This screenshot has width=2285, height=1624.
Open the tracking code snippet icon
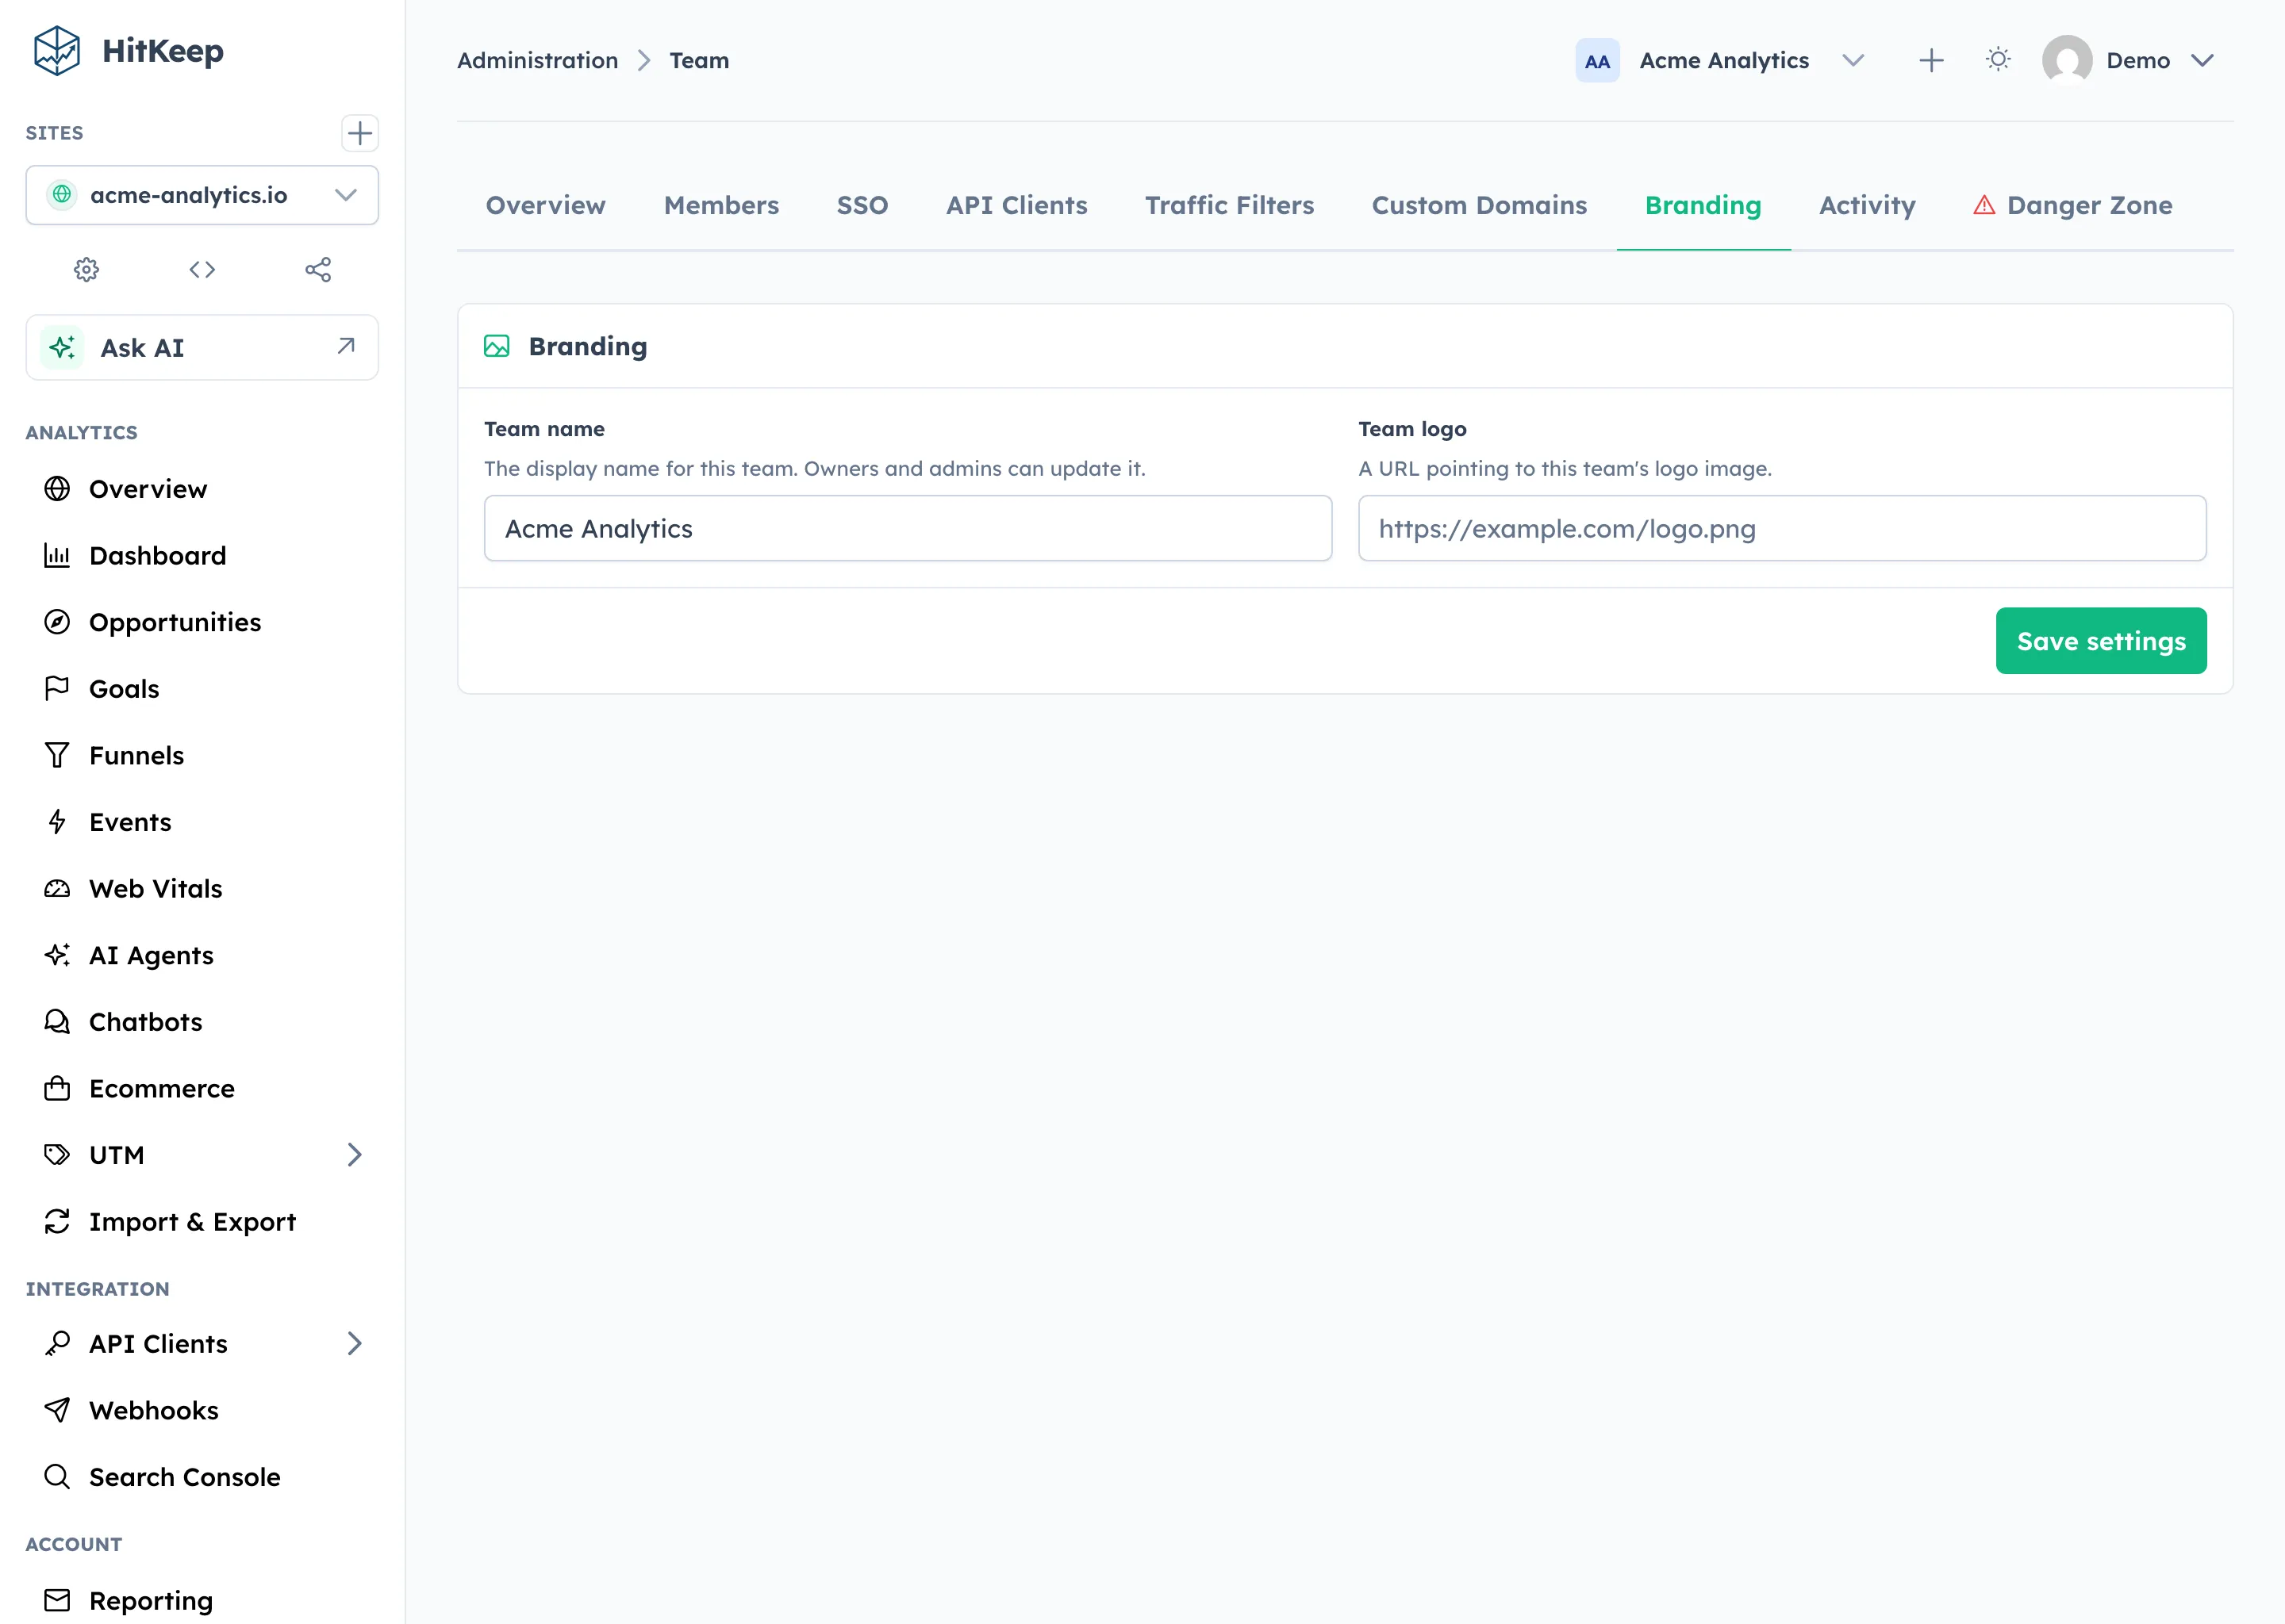(202, 269)
